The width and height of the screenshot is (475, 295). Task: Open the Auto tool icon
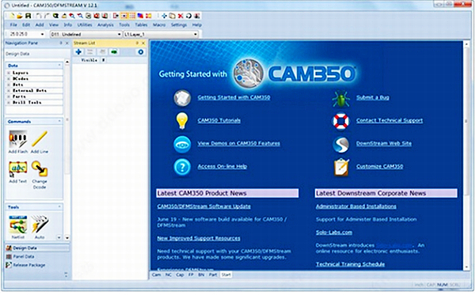(40, 227)
